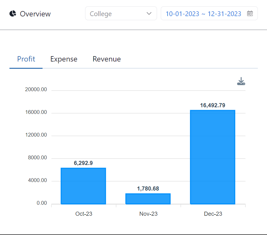This screenshot has width=267, height=235.
Task: Switch to the Revenue tab
Action: tap(107, 59)
